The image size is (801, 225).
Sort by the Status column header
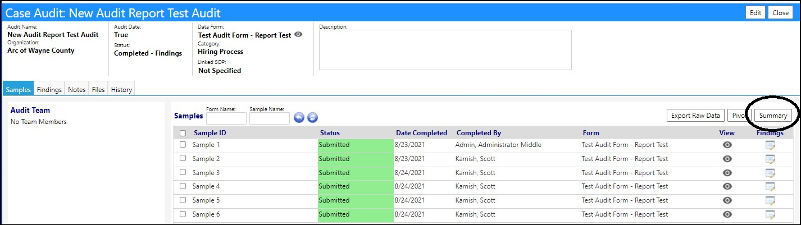(x=330, y=133)
